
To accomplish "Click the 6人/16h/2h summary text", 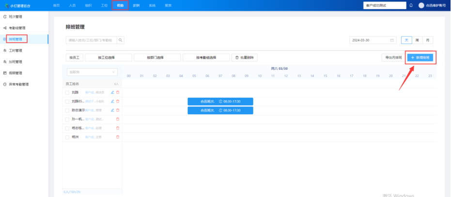I will click(73, 192).
